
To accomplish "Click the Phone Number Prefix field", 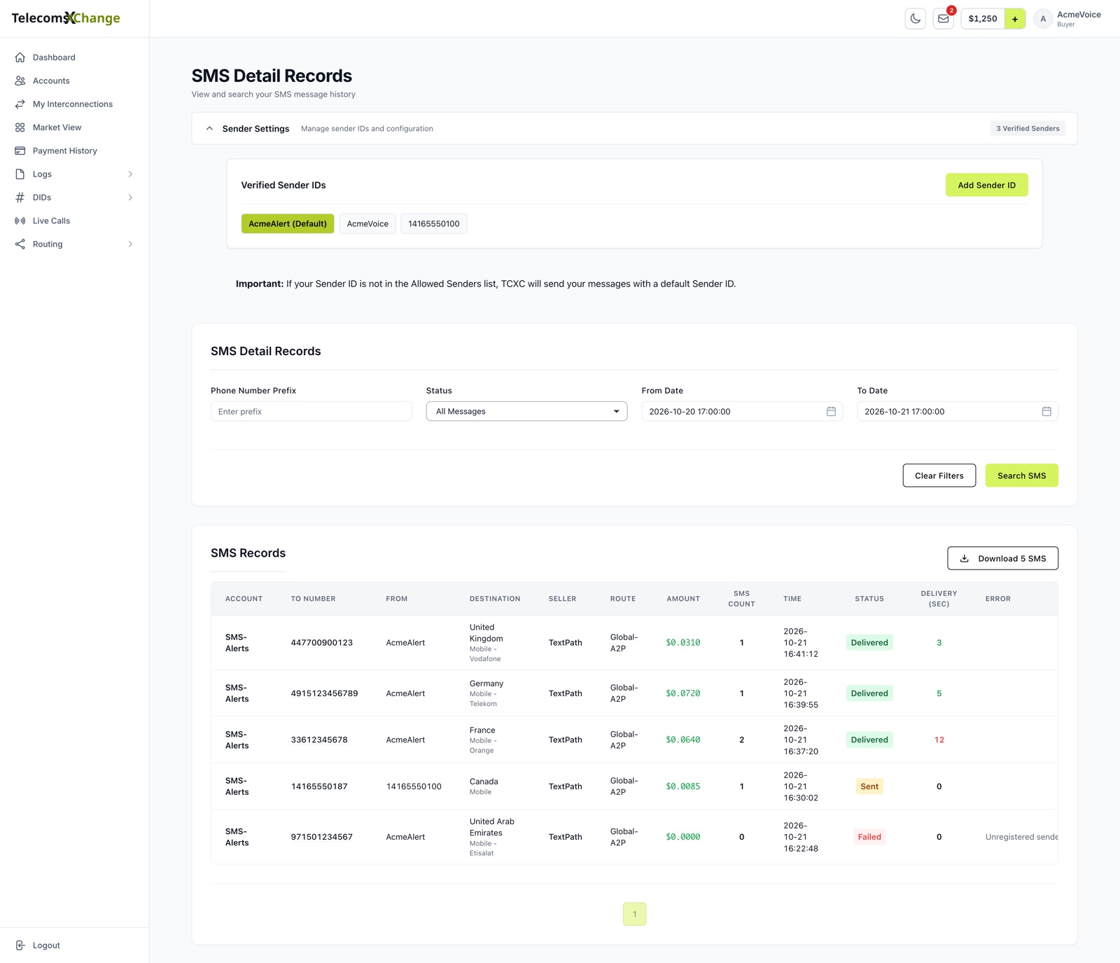I will [x=311, y=411].
